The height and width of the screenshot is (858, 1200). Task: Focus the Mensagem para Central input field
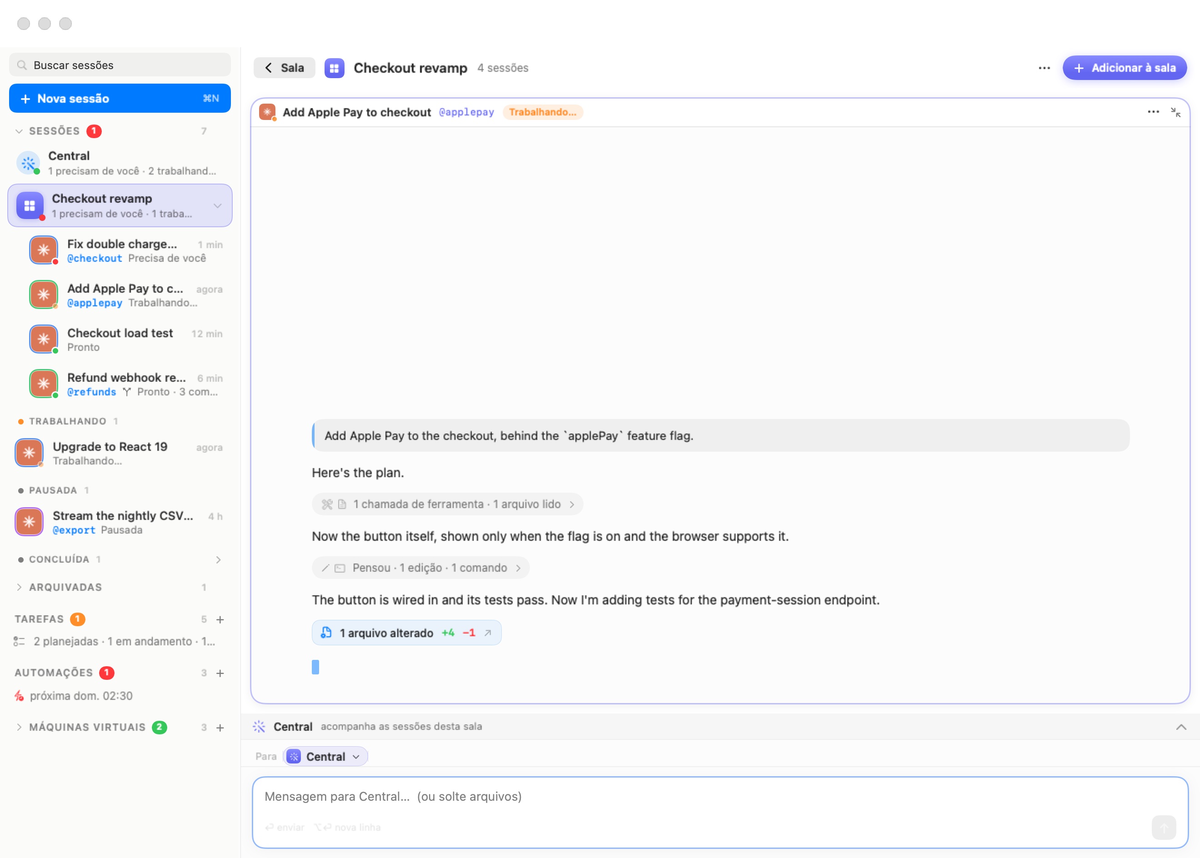pyautogui.click(x=720, y=813)
